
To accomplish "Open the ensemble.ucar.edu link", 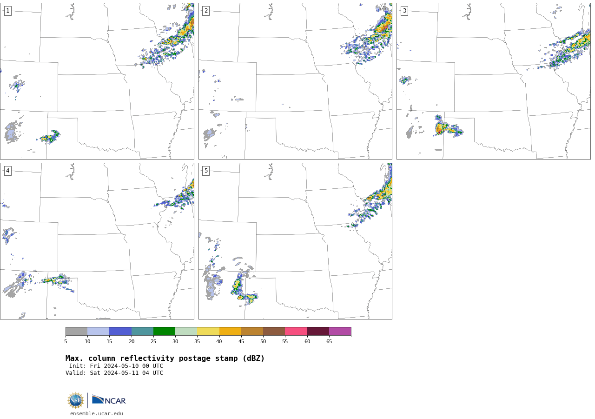I will point(97,414).
